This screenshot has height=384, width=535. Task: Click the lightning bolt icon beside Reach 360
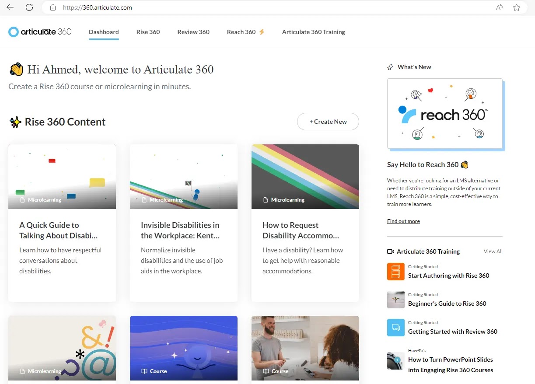262,32
